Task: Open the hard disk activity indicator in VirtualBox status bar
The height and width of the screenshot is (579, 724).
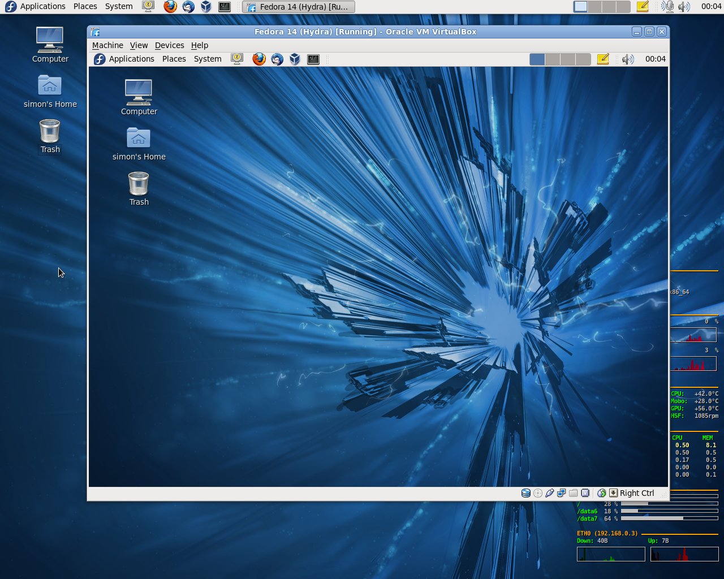Action: [526, 493]
